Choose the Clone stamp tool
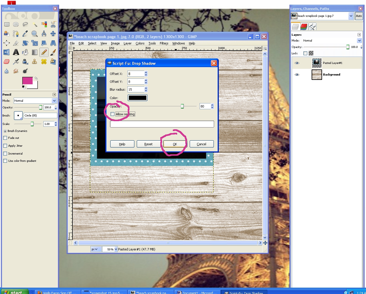Viewport: 366px width, 294px height. coord(35,62)
